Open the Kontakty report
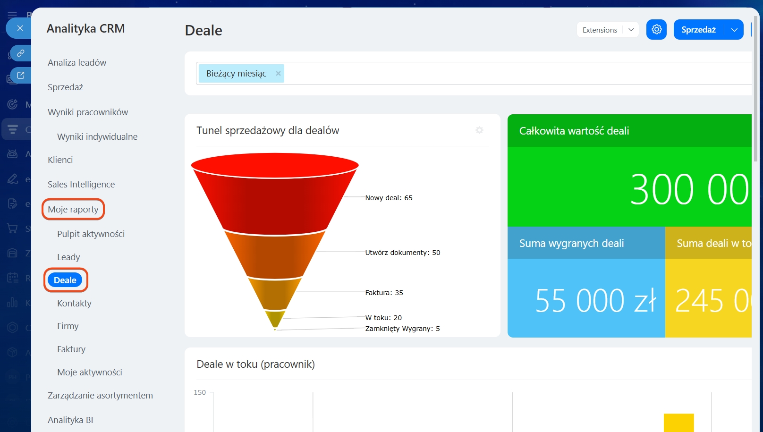763x432 pixels. (x=74, y=304)
